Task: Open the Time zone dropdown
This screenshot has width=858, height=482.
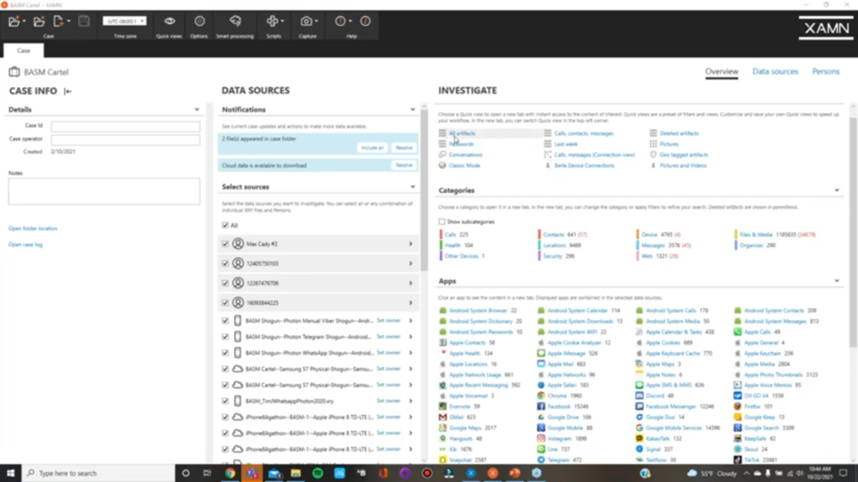Action: 125,21
